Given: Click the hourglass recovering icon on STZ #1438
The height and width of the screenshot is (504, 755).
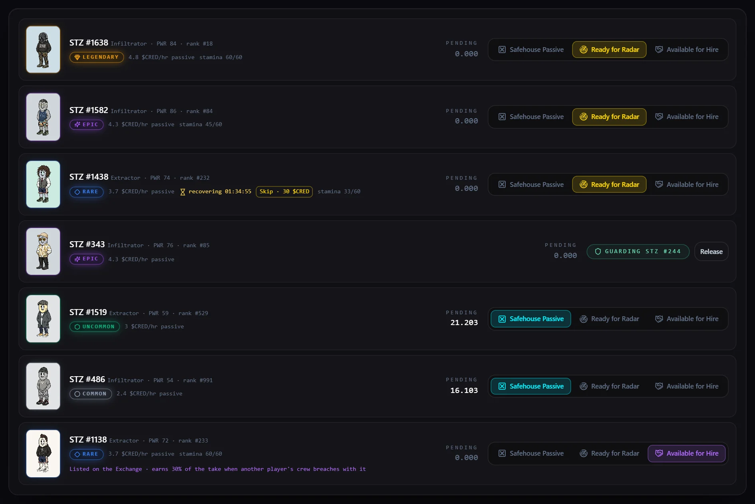Looking at the screenshot, I should [x=183, y=192].
